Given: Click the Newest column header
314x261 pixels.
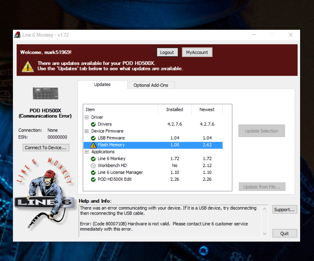Looking at the screenshot, I should coord(207,110).
